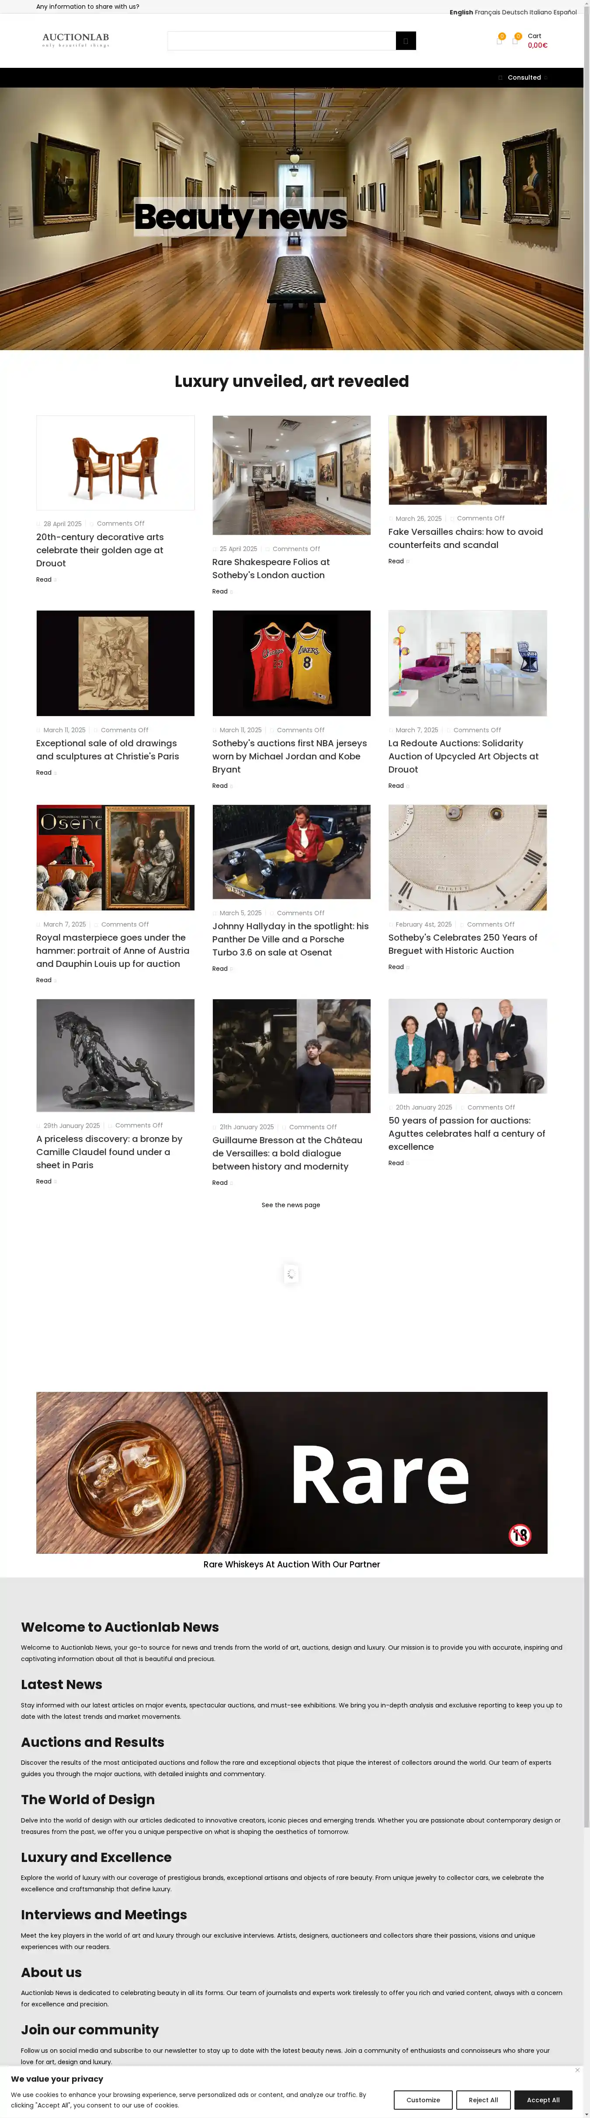Image resolution: width=590 pixels, height=2118 pixels.
Task: Open the shopping cart icon beside Cart
Action: 515,39
